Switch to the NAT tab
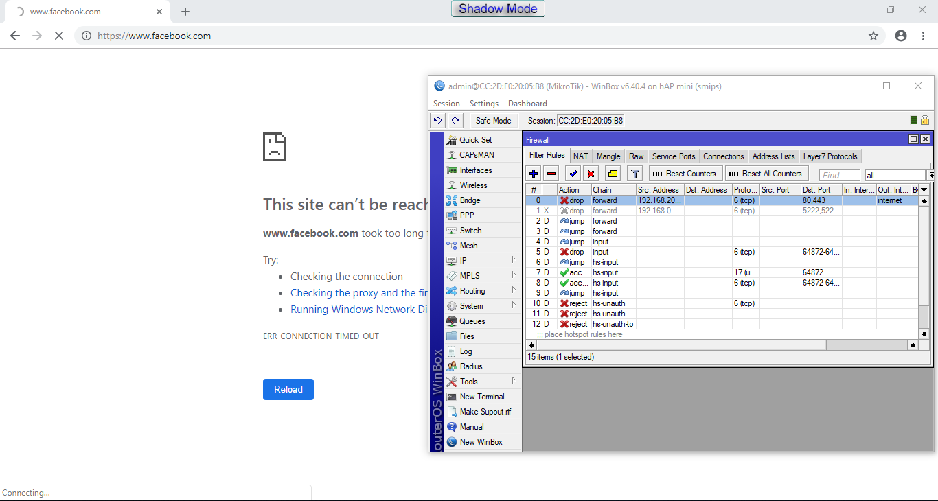938x501 pixels. coord(581,156)
